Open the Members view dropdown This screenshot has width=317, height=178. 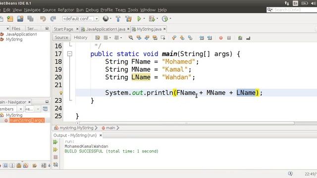point(21,109)
